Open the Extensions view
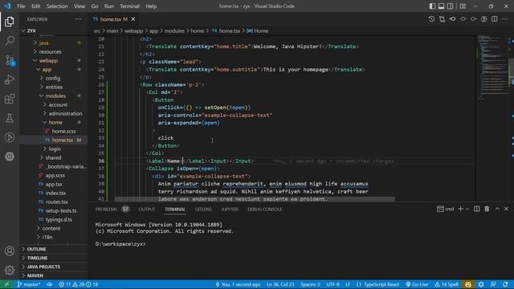514x289 pixels. 10,99
